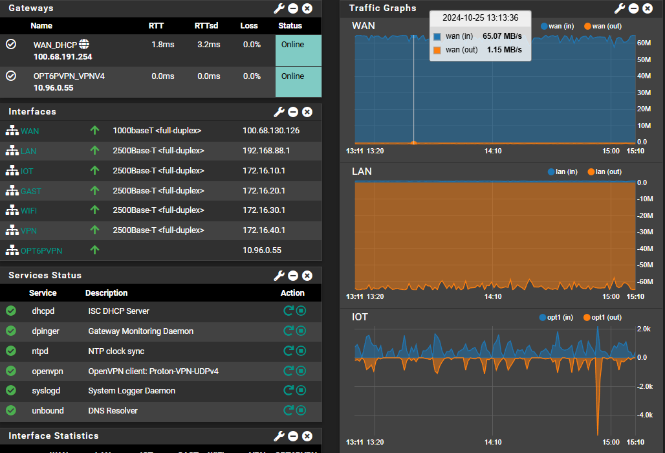665x453 pixels.
Task: Collapse the Traffic Graphs widget
Action: tap(633, 8)
